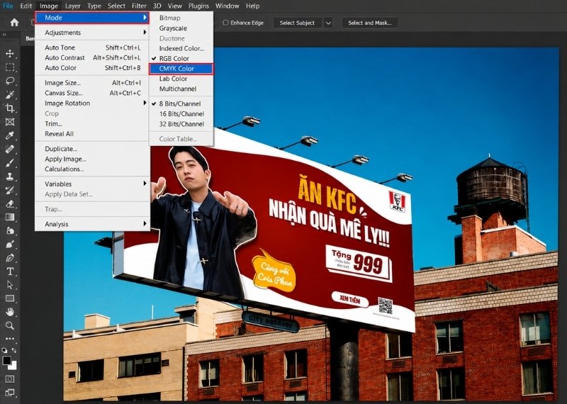Screen dimensions: 567x404
Task: Change the screen mode
Action: click(x=10, y=393)
